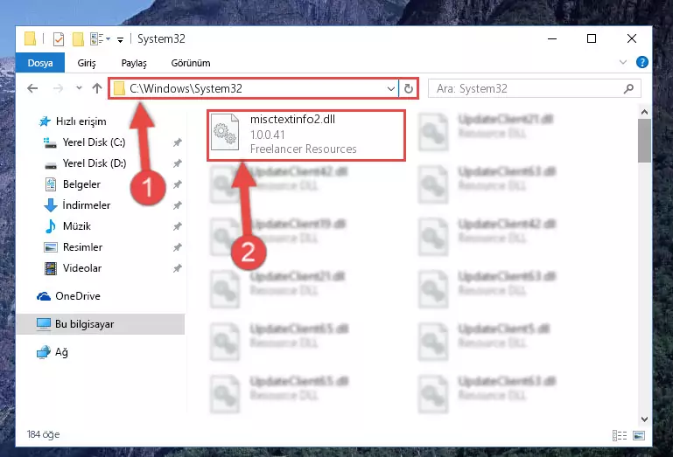Open Videolar in the sidebar
Image resolution: width=673 pixels, height=457 pixels.
pos(82,268)
